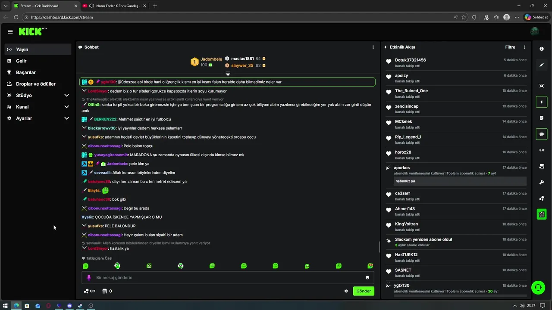Click the info icon in right toolbar
The width and height of the screenshot is (552, 310).
click(x=542, y=49)
